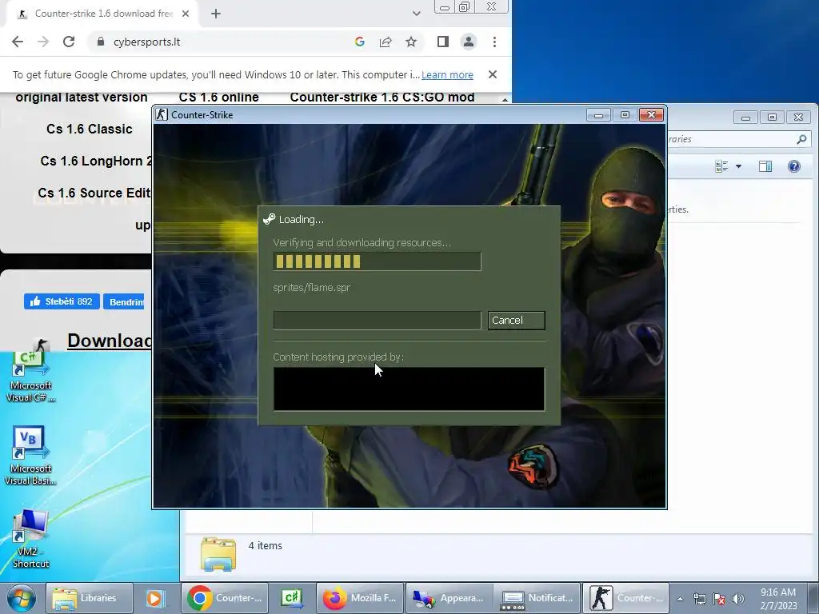View site lock information icon

(101, 42)
